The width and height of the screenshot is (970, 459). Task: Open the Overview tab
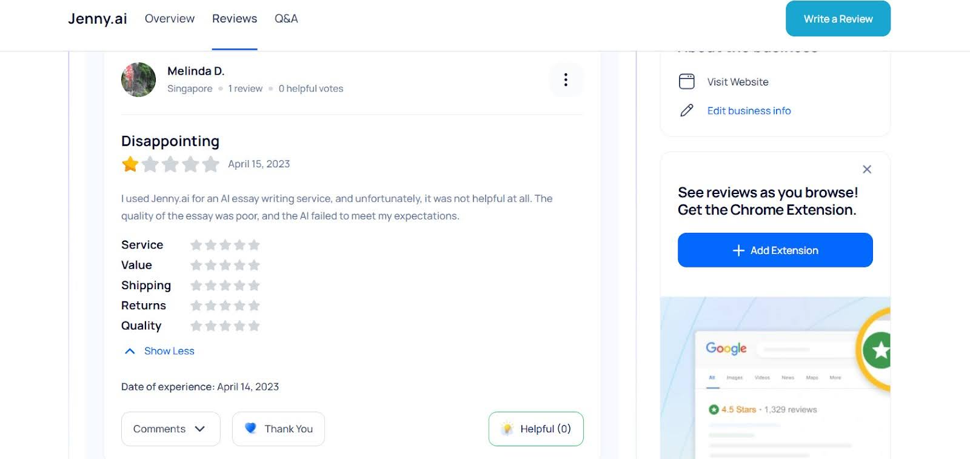pyautogui.click(x=169, y=19)
